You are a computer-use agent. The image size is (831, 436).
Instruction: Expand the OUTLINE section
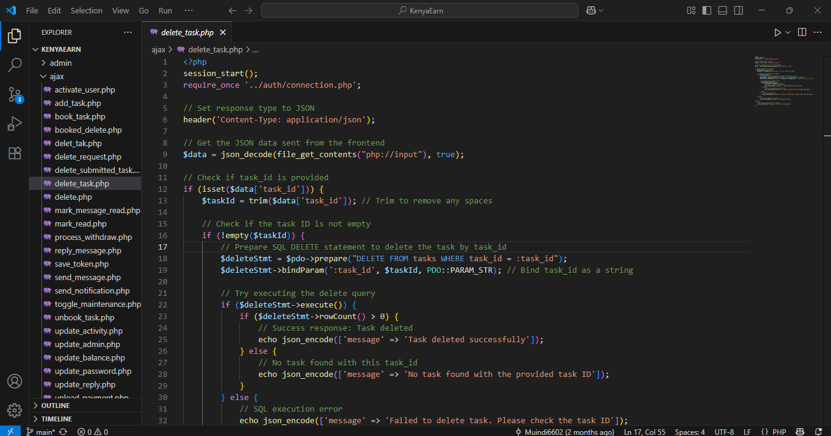[55, 406]
